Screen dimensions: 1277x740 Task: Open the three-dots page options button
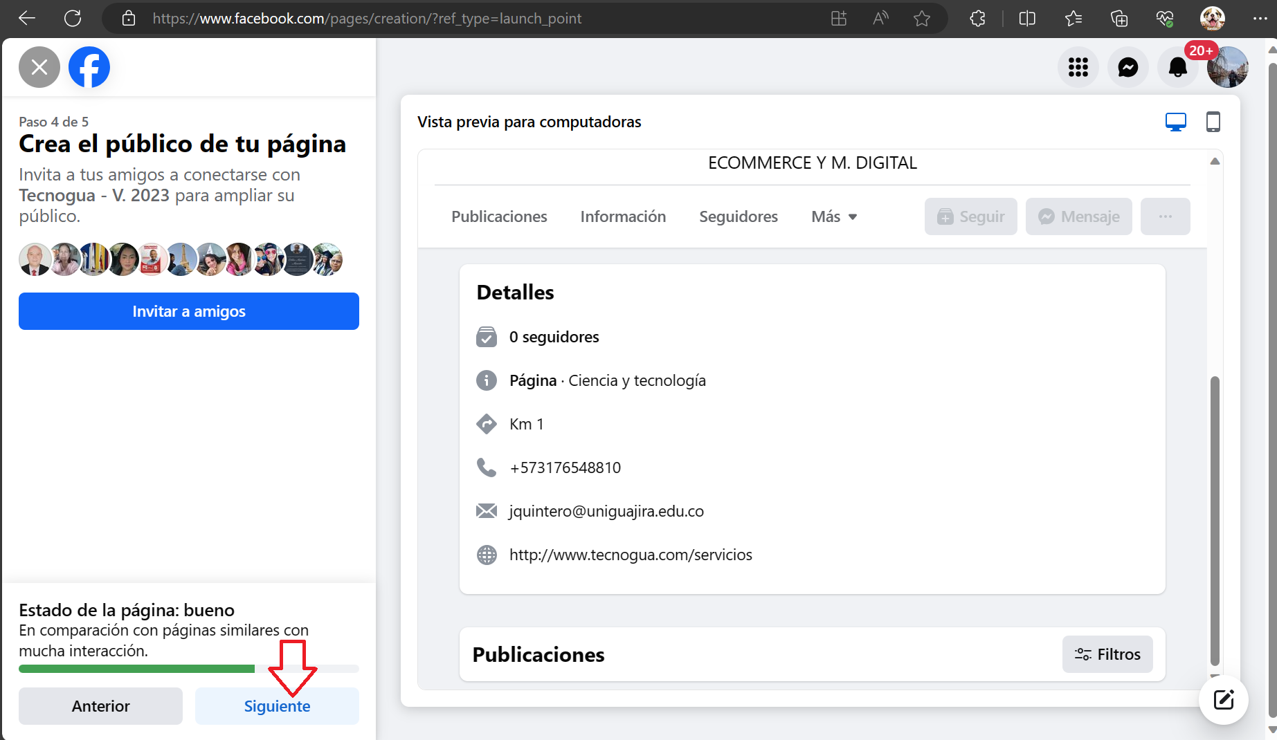pos(1165,216)
